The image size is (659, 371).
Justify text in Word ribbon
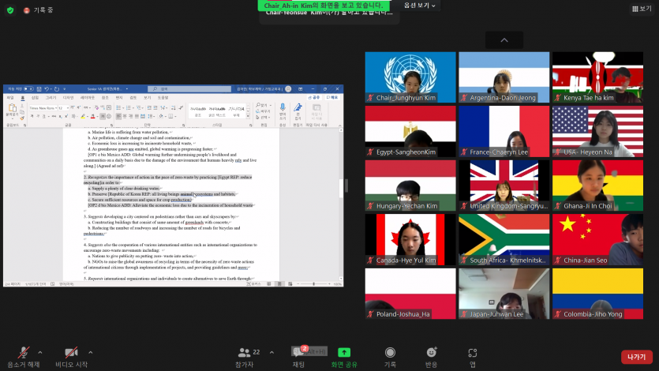click(x=137, y=116)
